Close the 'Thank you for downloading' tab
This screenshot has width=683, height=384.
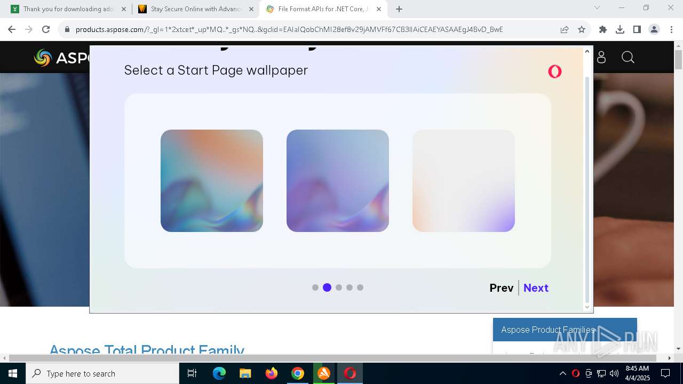[124, 9]
